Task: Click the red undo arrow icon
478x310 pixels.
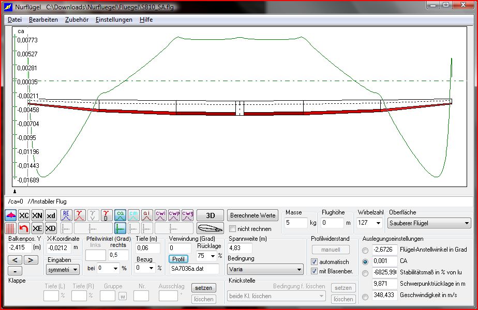Action: (x=24, y=228)
